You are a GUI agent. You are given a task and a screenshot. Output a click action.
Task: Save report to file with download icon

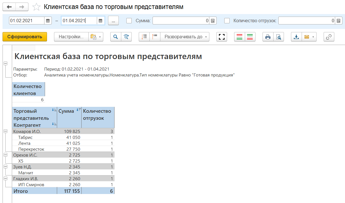296,37
